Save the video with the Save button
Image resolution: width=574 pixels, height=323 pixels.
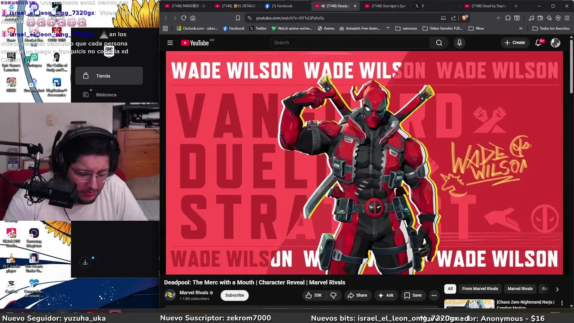[413, 295]
